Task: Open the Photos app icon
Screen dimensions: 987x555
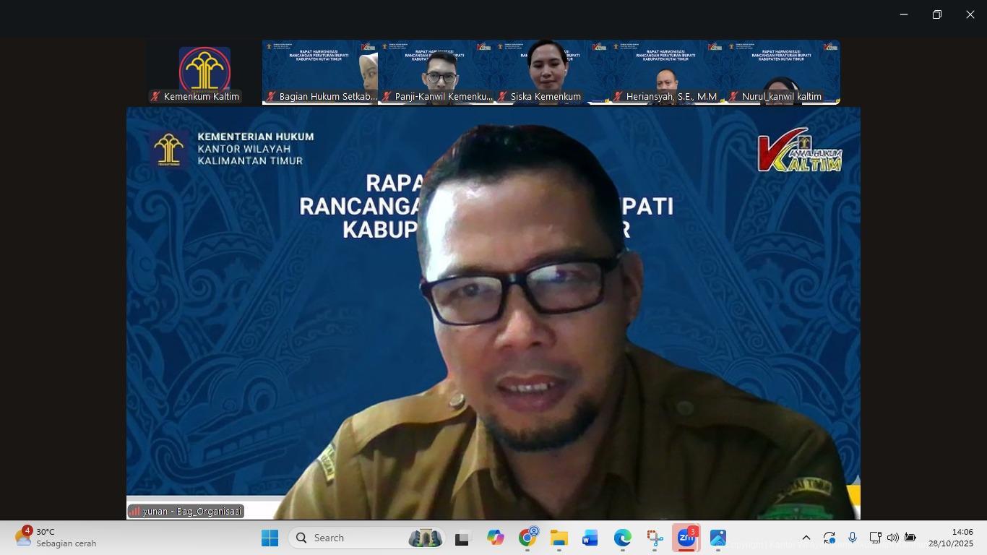Action: [717, 538]
